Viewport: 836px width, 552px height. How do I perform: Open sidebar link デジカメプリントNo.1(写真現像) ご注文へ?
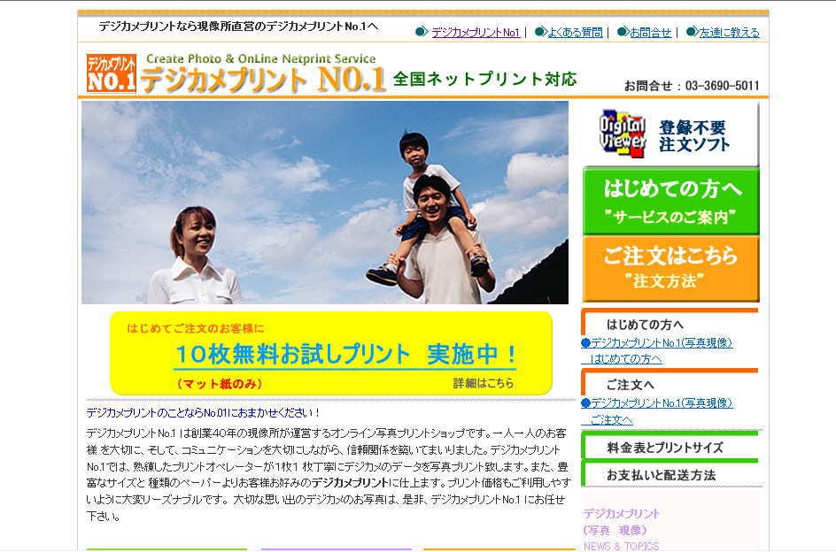pos(657,411)
